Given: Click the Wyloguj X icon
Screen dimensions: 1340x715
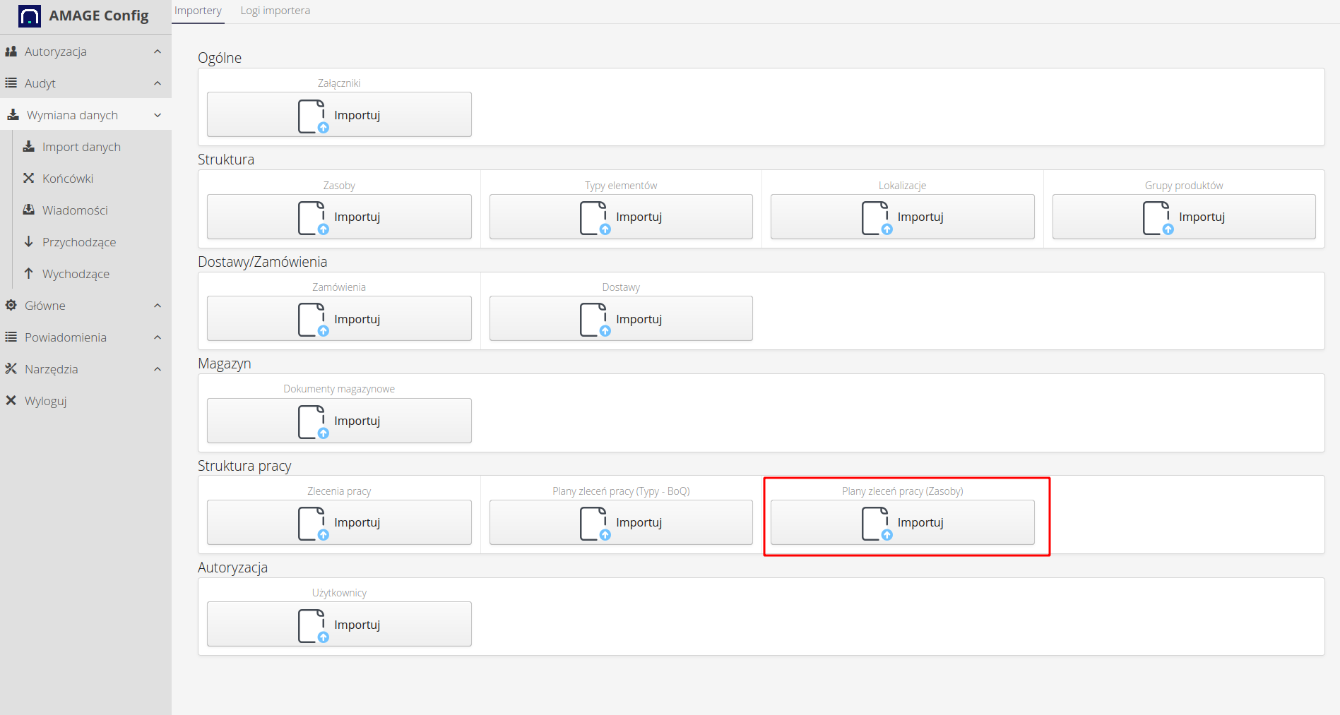Looking at the screenshot, I should pos(11,401).
